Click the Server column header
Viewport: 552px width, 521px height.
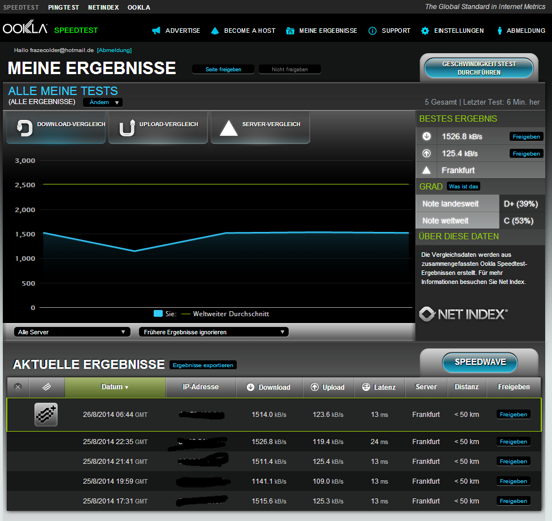pos(426,387)
